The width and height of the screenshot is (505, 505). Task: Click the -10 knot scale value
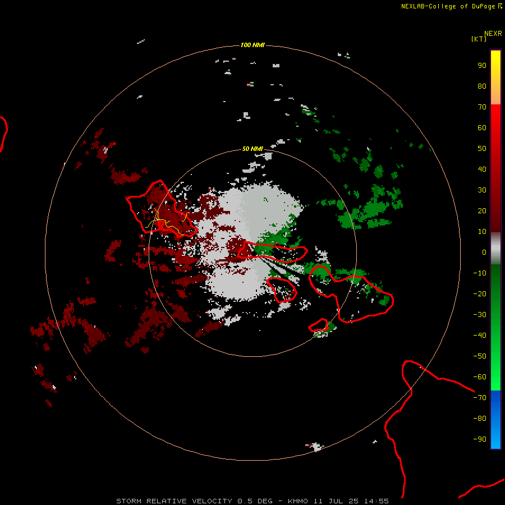480,273
